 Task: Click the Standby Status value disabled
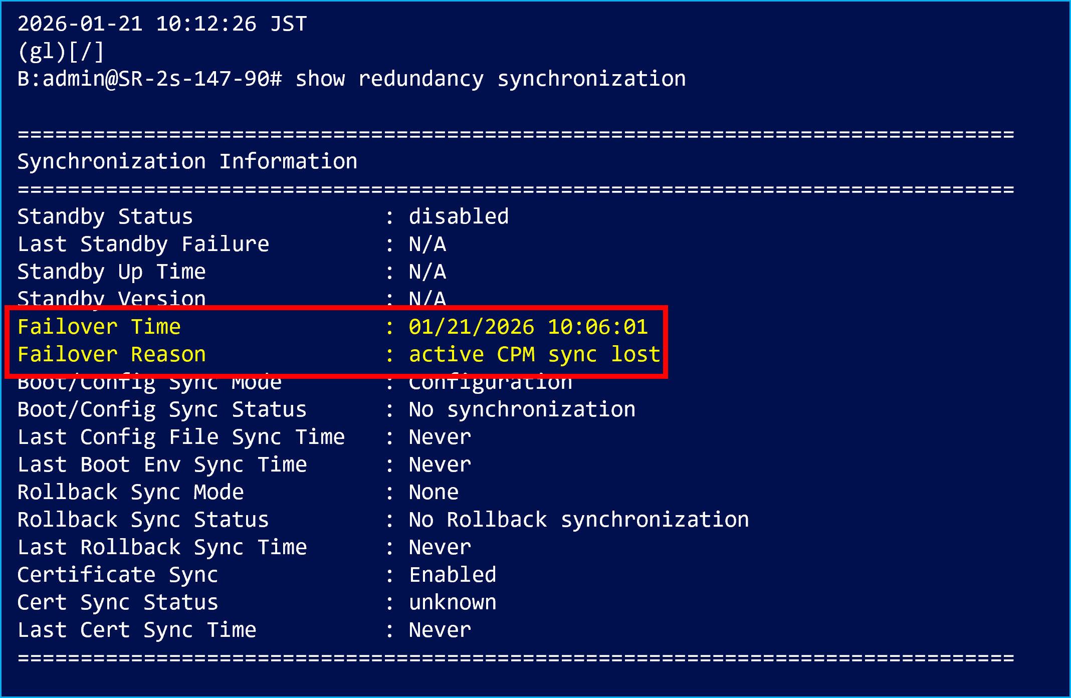pos(459,217)
